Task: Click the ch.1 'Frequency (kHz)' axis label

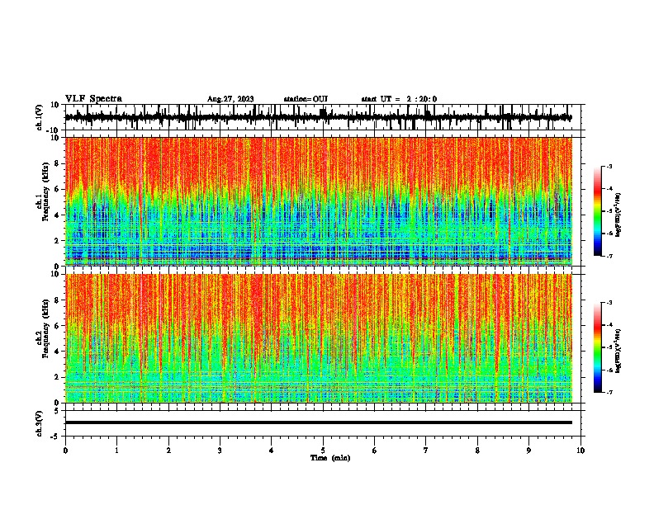Action: [45, 191]
